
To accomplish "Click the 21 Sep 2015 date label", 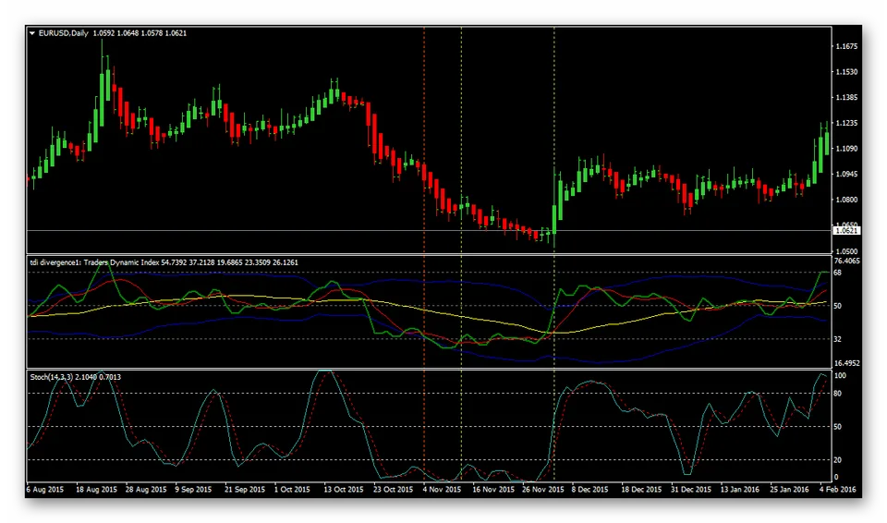I will tap(244, 489).
